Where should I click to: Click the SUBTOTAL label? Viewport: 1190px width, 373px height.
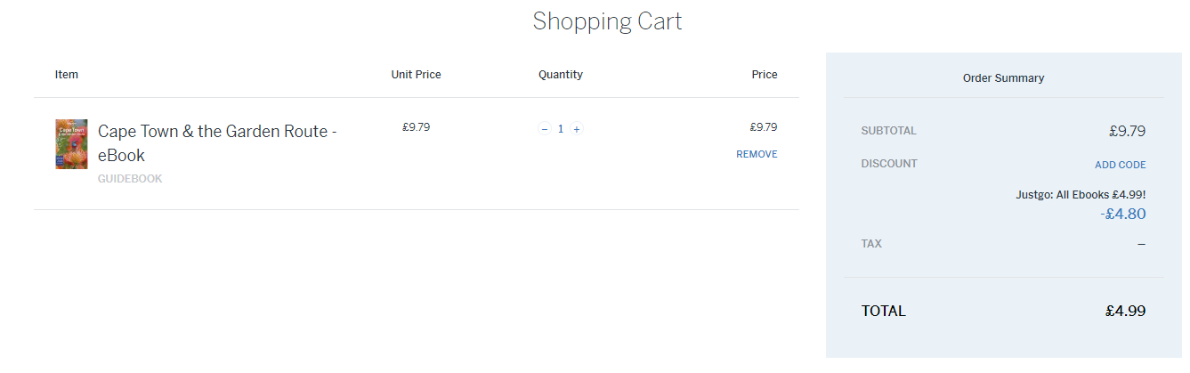coord(888,131)
